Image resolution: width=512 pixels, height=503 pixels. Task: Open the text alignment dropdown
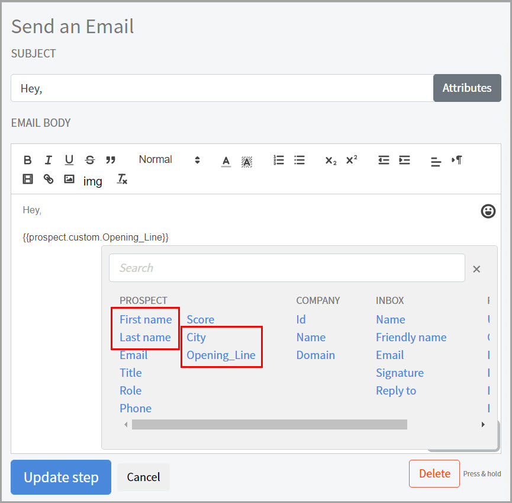pos(436,161)
